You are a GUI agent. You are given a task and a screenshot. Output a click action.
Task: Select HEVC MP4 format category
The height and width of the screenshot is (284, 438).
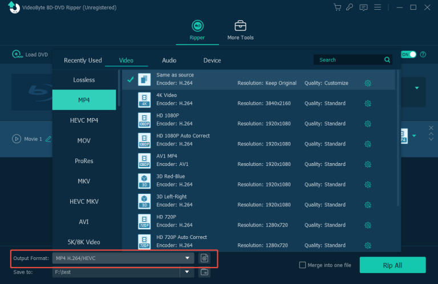(x=84, y=120)
